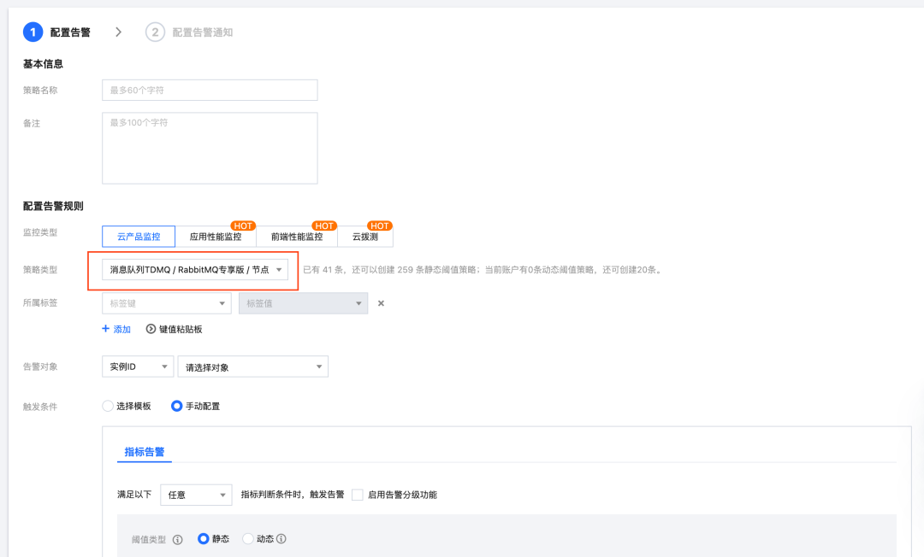Open 任意 condition dropdown
Image resolution: width=924 pixels, height=557 pixels.
coord(196,495)
